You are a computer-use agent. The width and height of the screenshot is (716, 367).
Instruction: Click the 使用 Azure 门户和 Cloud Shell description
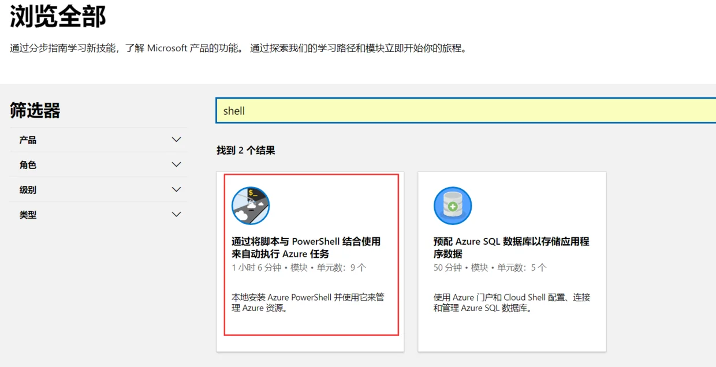[512, 302]
